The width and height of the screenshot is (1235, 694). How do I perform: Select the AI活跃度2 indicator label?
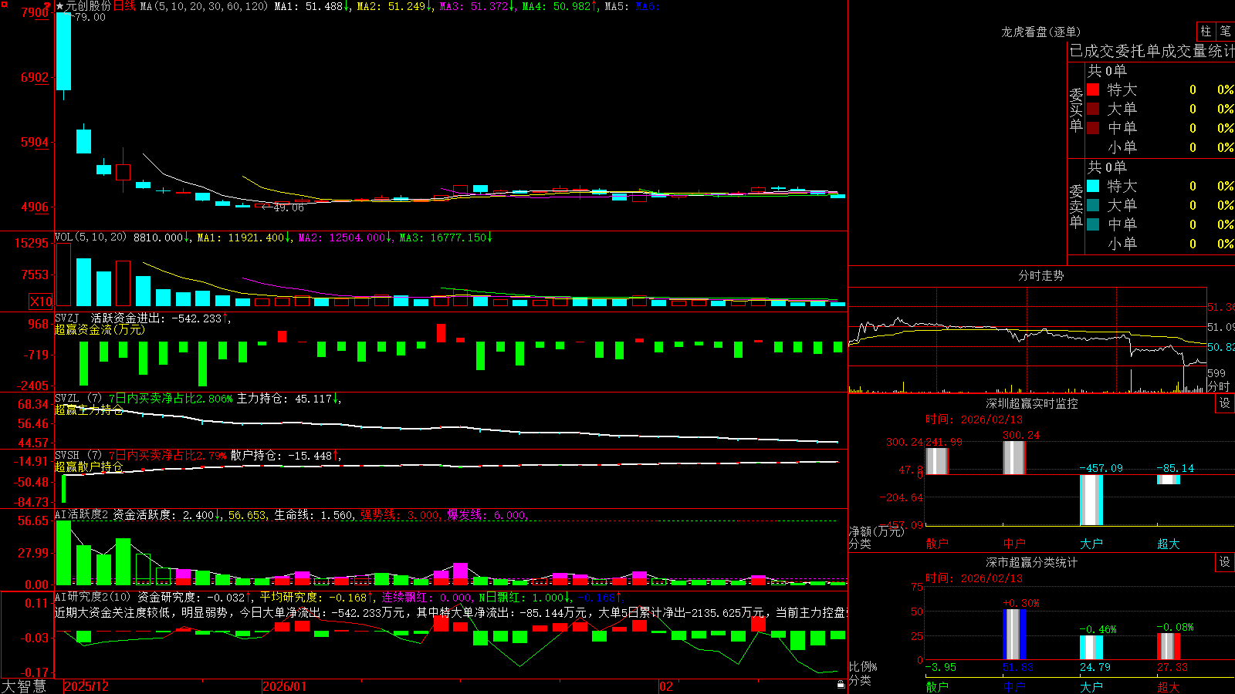pyautogui.click(x=82, y=515)
